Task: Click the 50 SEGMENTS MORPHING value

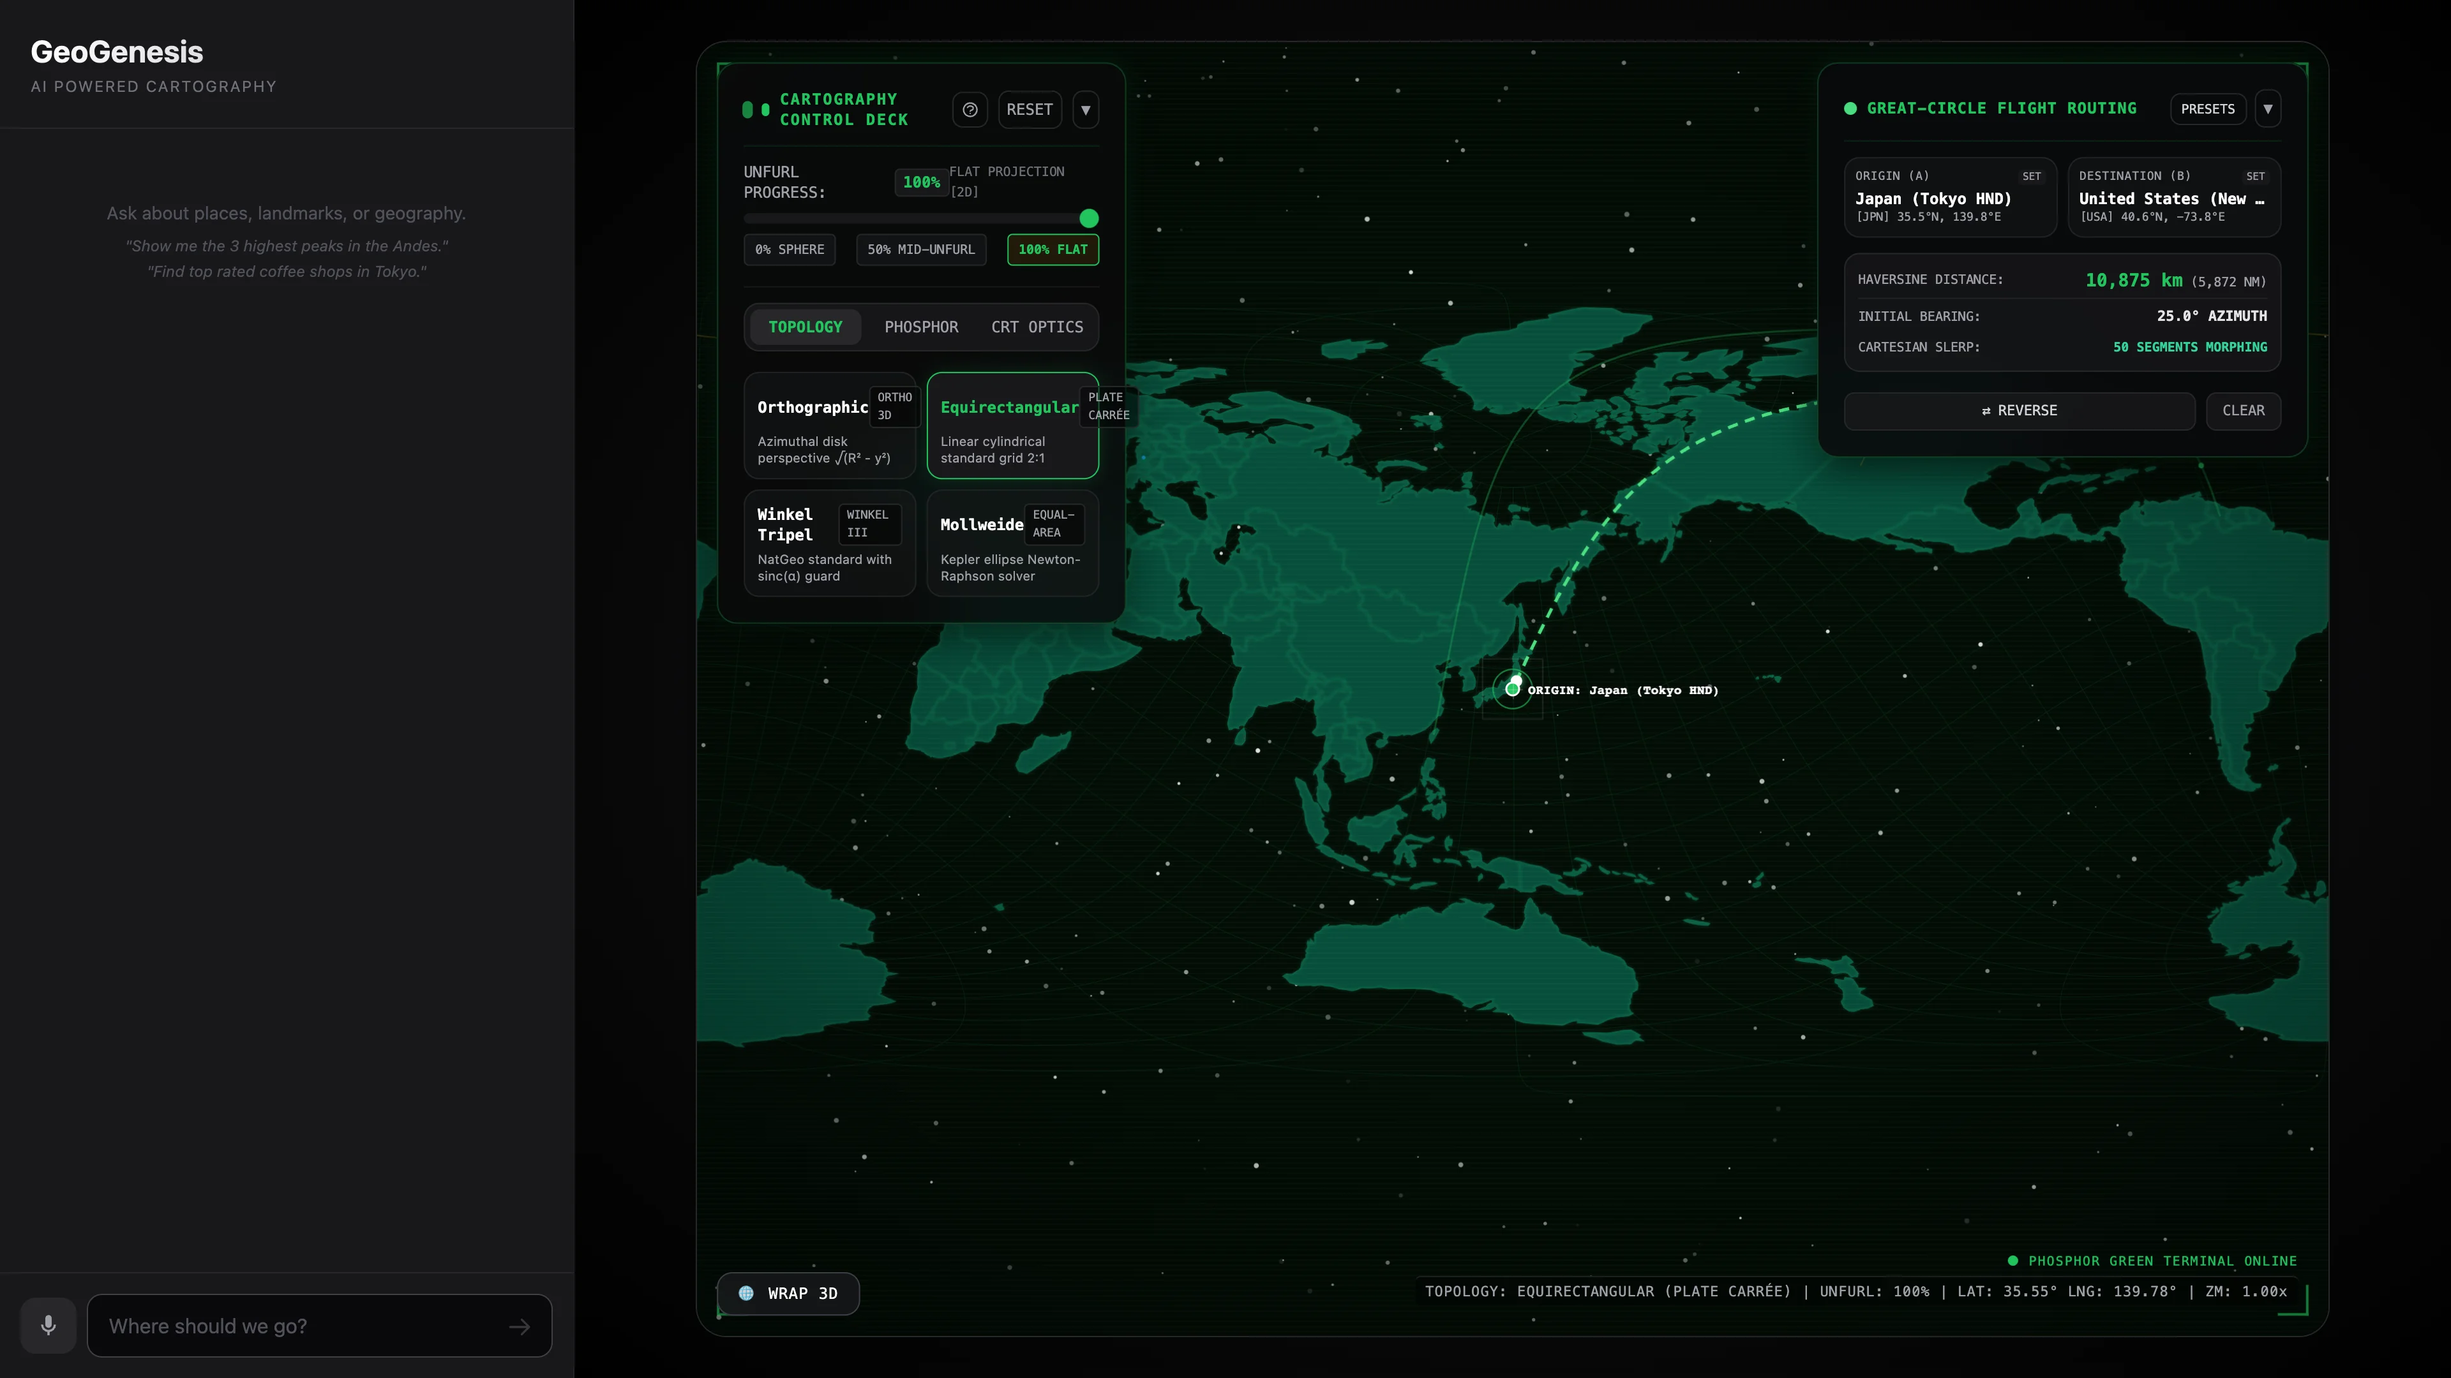Action: [2189, 347]
